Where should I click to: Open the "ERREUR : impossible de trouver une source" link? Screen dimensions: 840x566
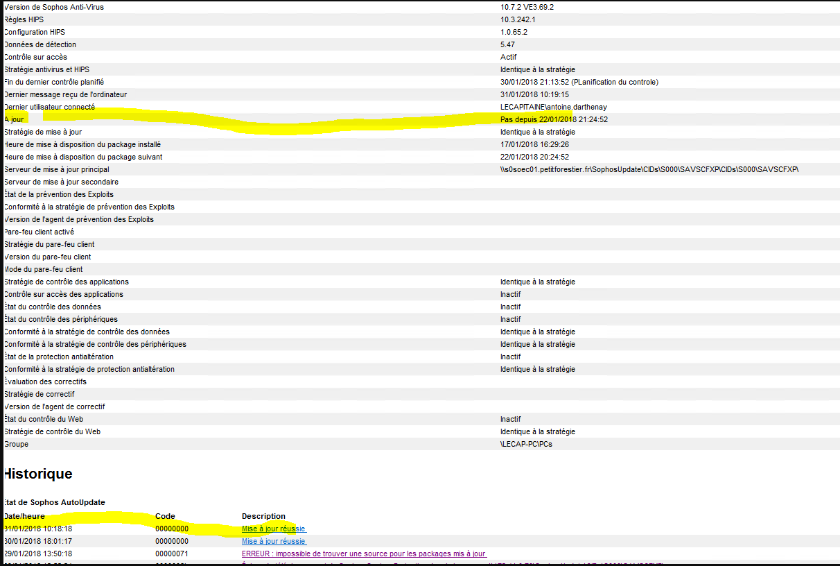pyautogui.click(x=364, y=554)
